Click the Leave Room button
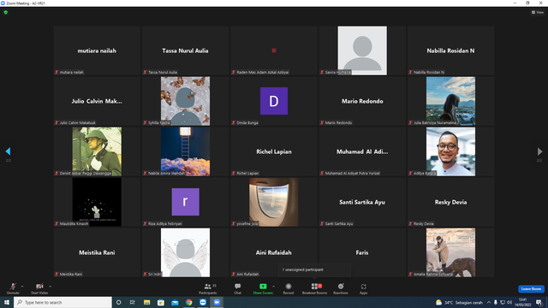 point(531,289)
